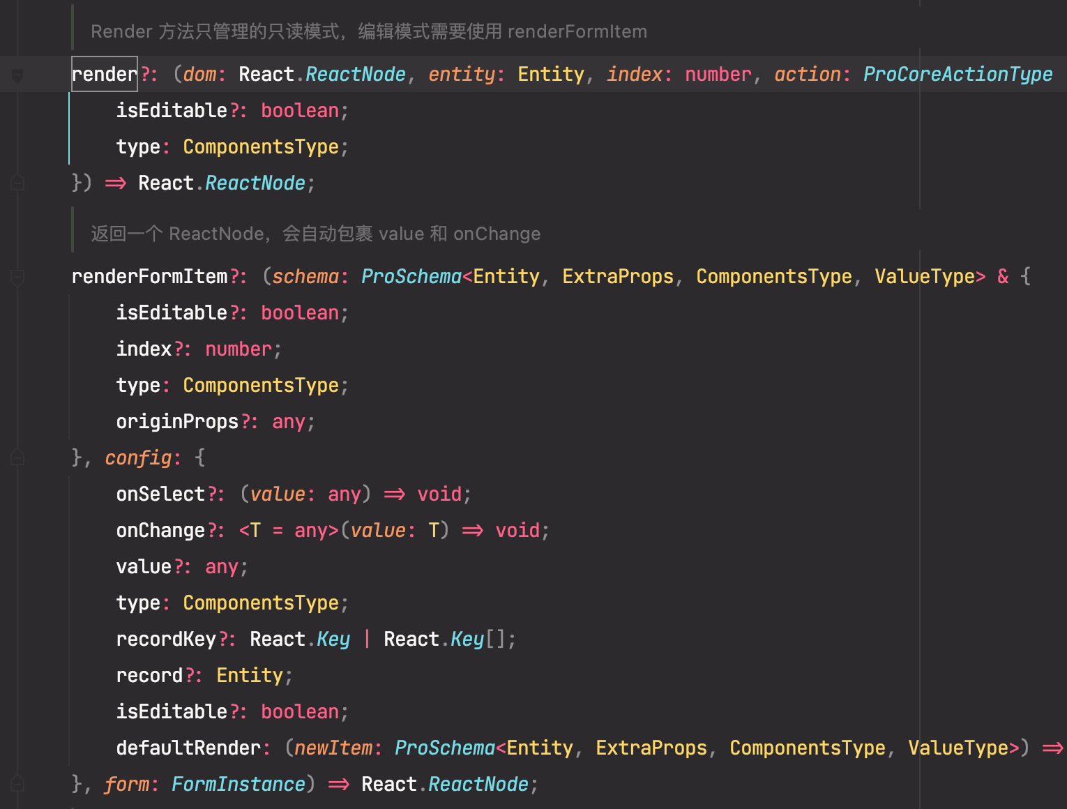Click the gutter fold marker at the "})" closing line
1067x809 pixels.
pos(17,182)
